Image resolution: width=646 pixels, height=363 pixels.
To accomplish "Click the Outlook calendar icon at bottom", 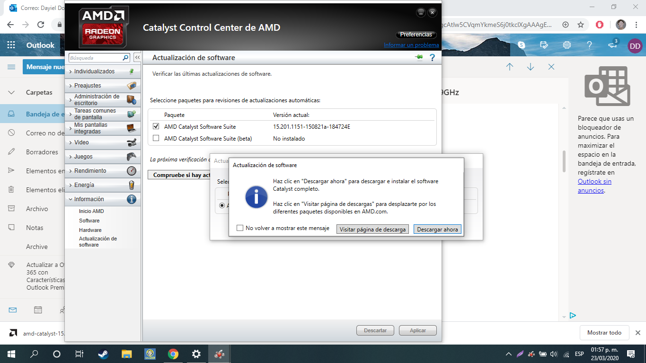I will tap(38, 310).
